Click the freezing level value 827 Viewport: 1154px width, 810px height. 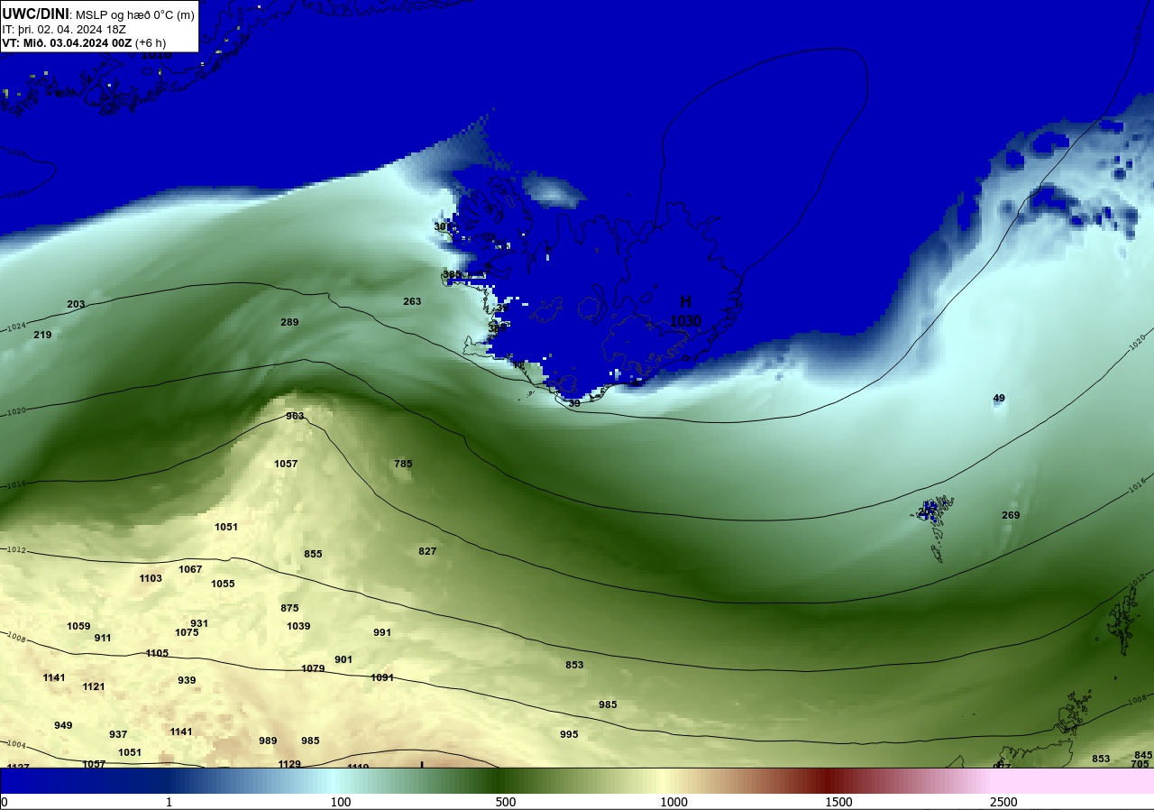pyautogui.click(x=427, y=551)
